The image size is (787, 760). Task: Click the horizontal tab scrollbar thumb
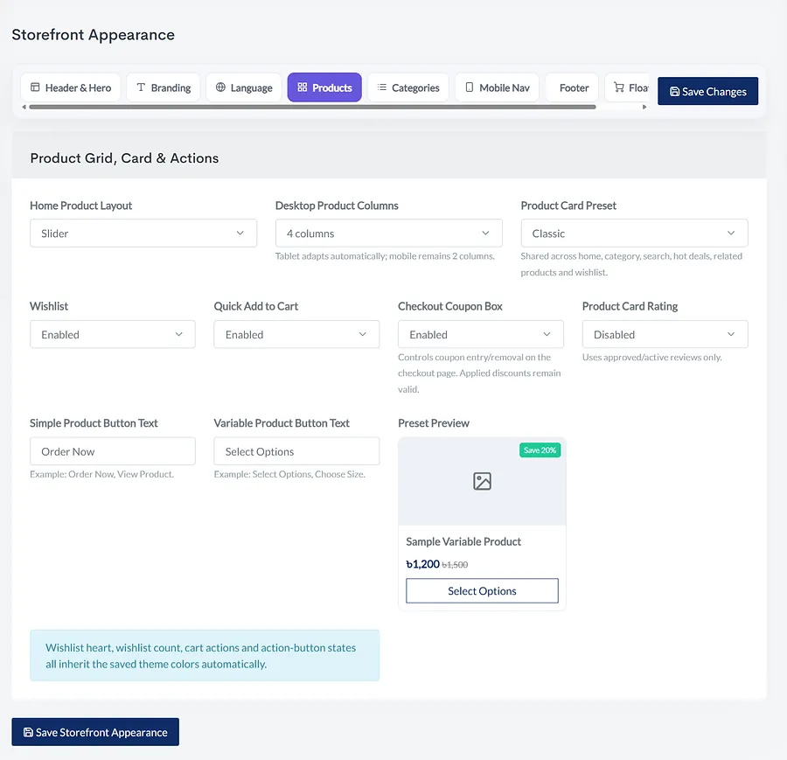pos(312,107)
